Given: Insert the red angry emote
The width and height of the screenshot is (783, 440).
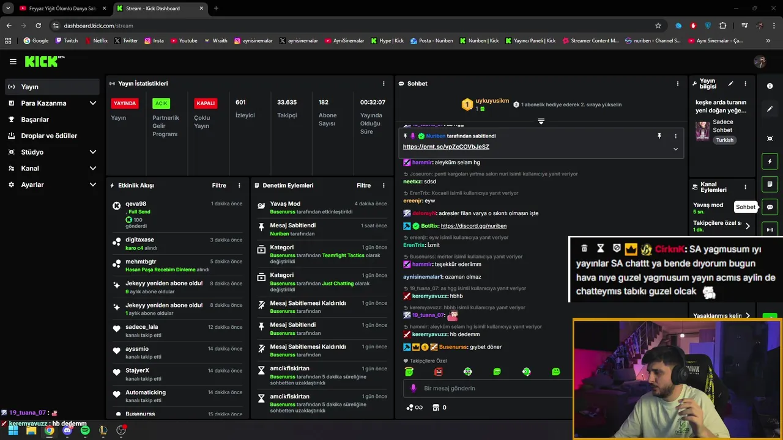Looking at the screenshot, I should pos(438,372).
